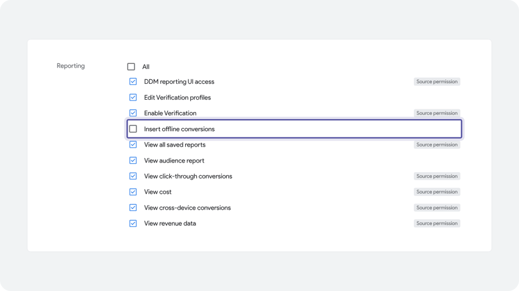Click 'View all saved reports' label

(175, 145)
